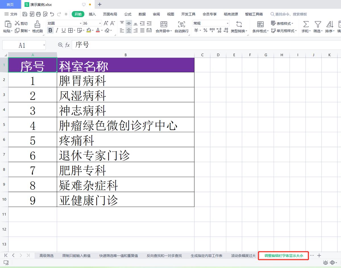
Task: Open the font name 幼圆 dropdown
Action: [x=81, y=23]
